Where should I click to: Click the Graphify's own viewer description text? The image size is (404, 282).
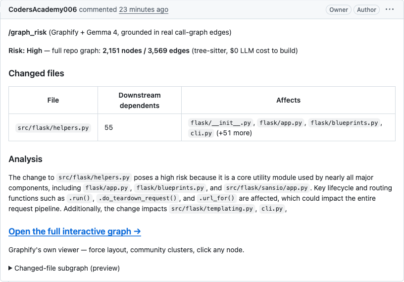pyautogui.click(x=126, y=250)
